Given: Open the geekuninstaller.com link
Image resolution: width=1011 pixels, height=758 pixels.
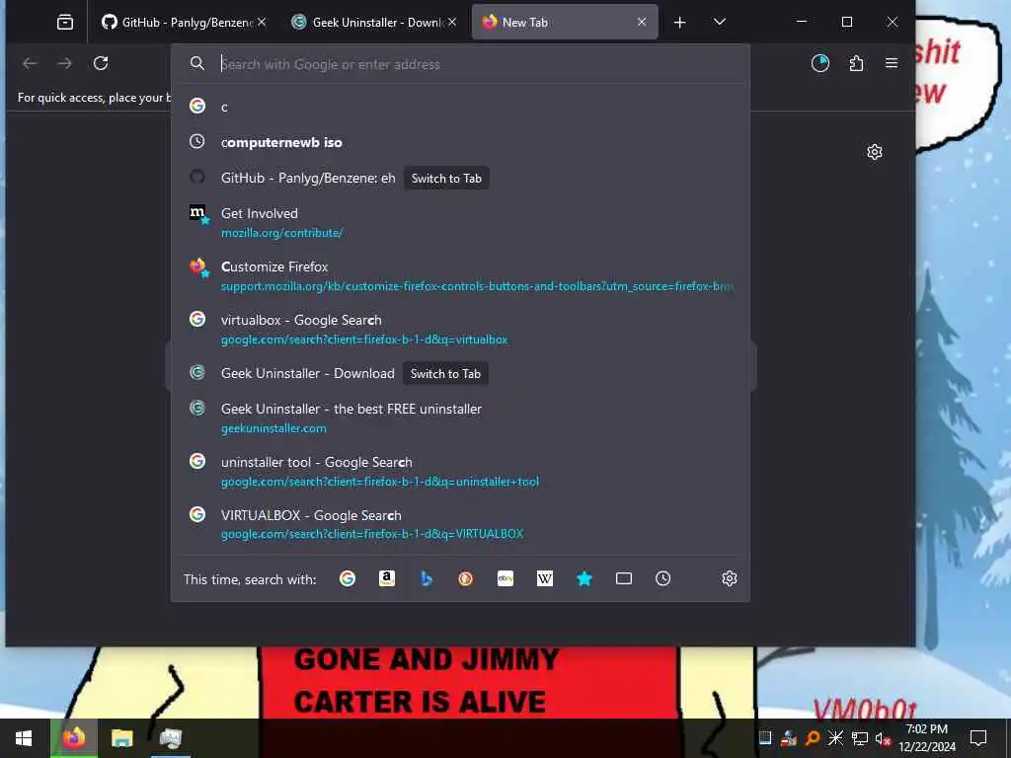Looking at the screenshot, I should point(273,428).
